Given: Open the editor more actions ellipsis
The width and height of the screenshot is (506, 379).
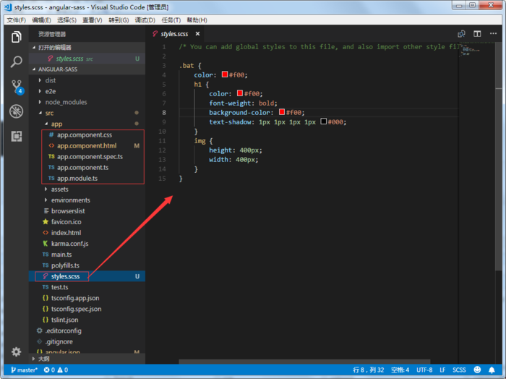Looking at the screenshot, I should click(x=493, y=33).
